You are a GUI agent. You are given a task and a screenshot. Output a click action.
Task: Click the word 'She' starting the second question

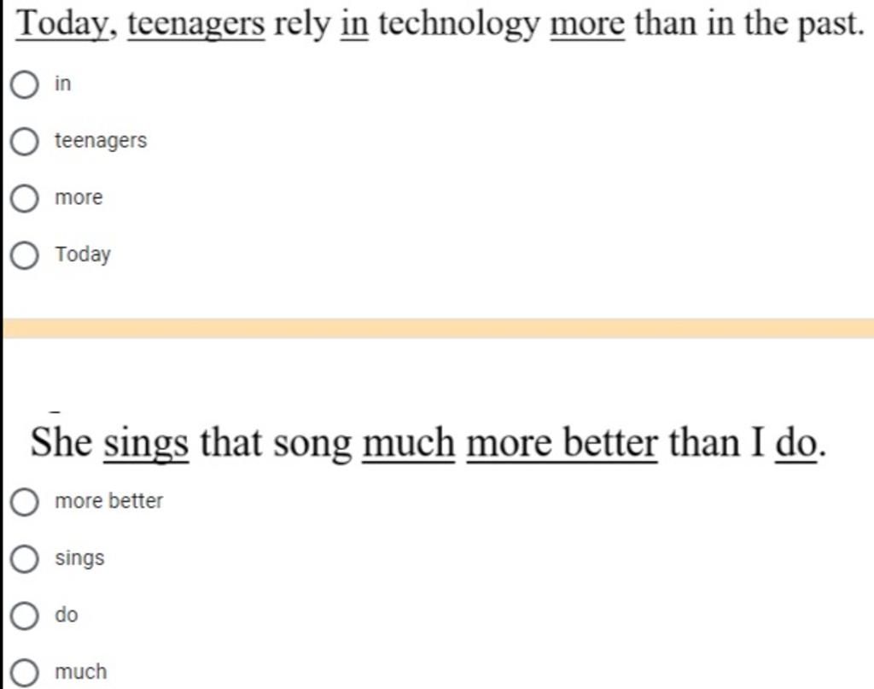point(61,442)
